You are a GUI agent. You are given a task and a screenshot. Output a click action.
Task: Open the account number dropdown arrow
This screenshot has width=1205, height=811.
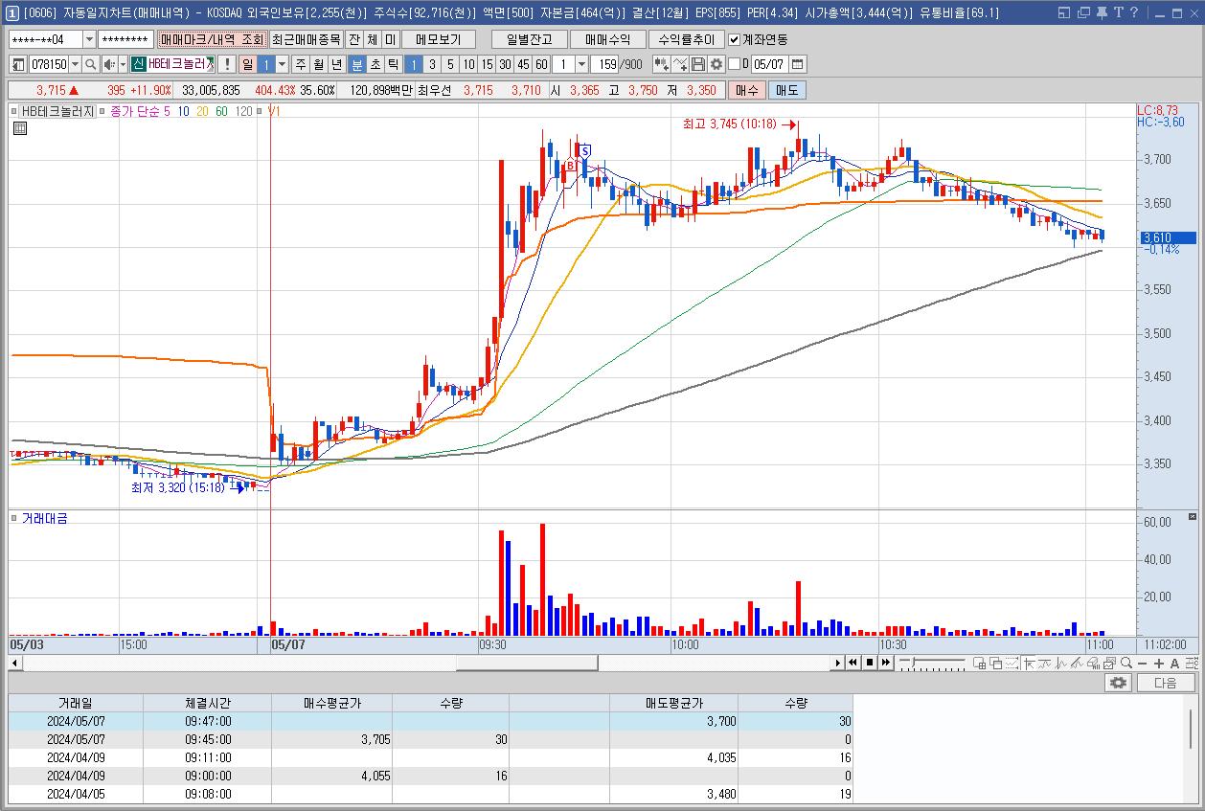[90, 39]
